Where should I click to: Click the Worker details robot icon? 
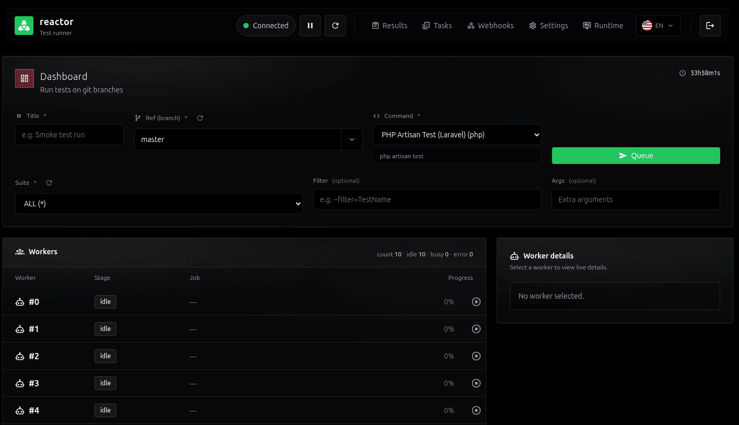[x=514, y=256]
